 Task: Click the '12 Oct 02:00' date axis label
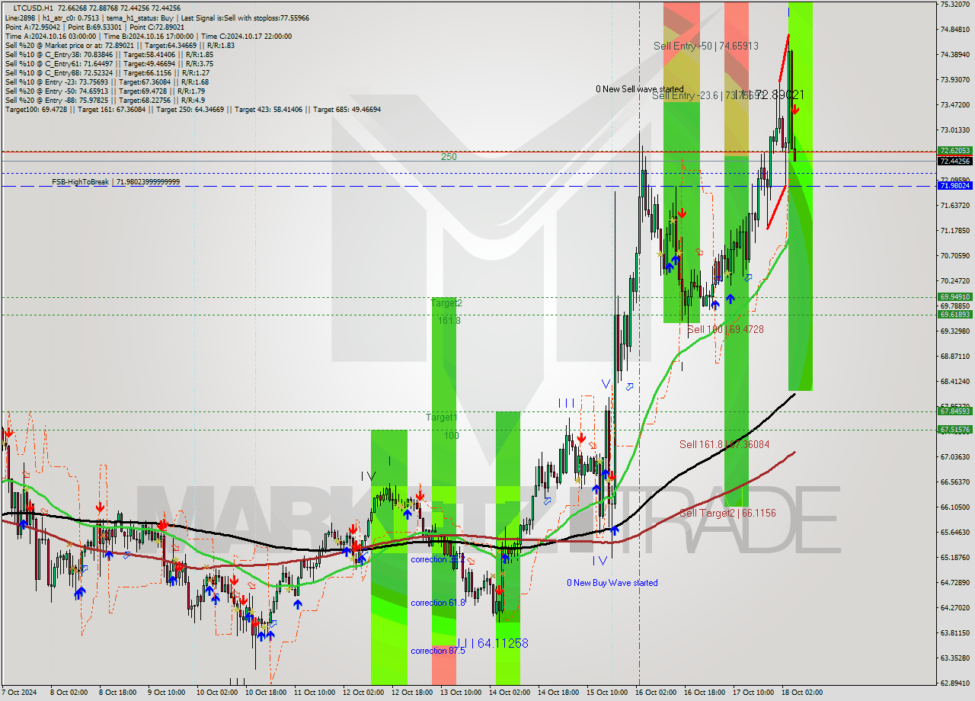point(362,693)
